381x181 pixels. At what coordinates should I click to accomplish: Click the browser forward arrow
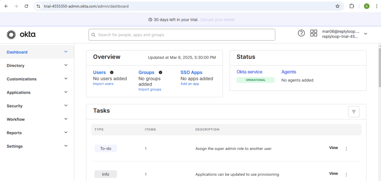coord(16,6)
